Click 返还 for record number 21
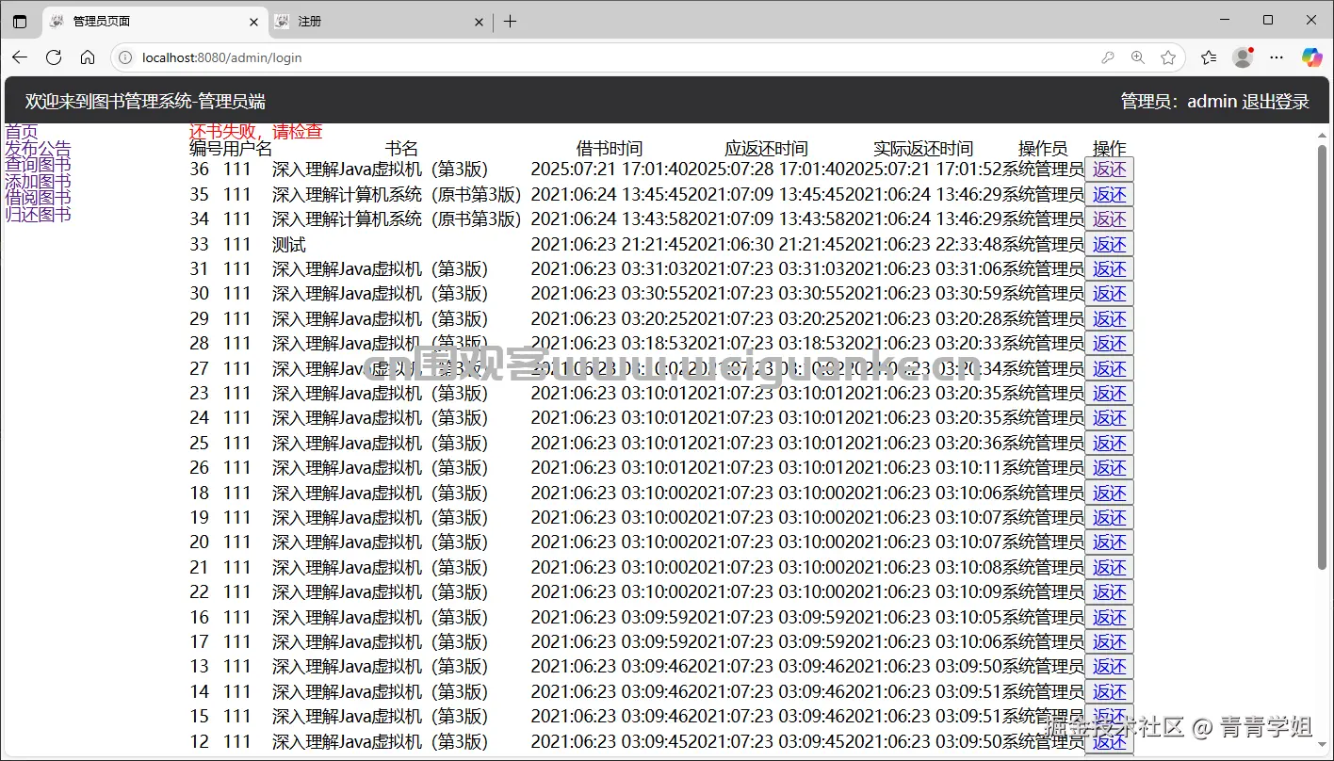 (1109, 567)
